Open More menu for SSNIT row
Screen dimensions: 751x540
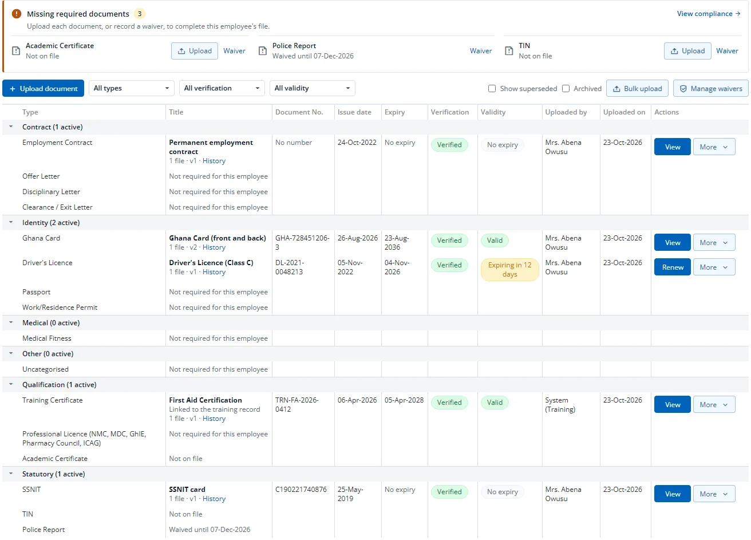714,494
